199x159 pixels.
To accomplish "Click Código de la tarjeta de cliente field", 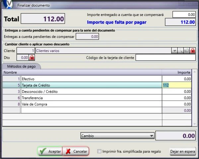I will [166, 57].
